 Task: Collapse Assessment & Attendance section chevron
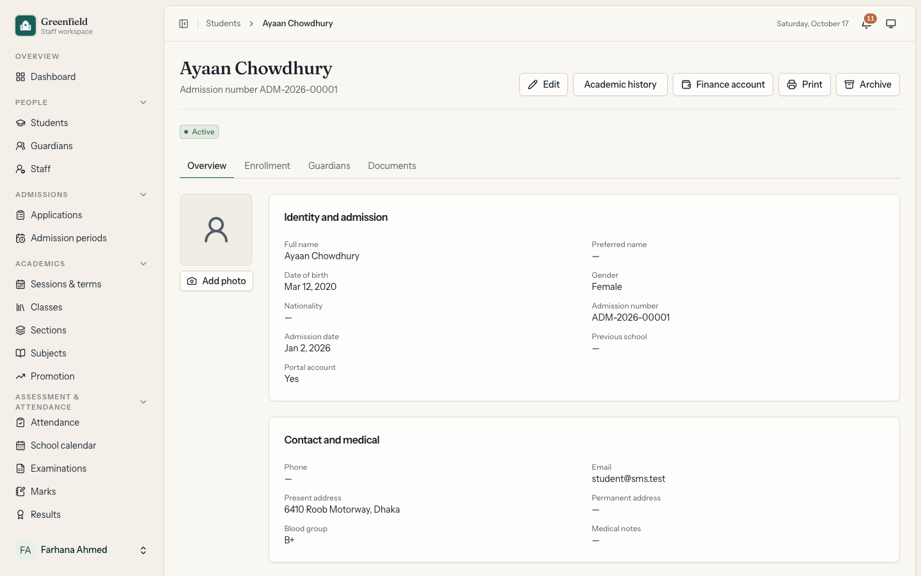143,402
